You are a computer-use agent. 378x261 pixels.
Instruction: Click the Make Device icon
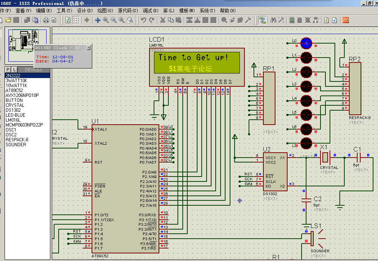(x=232, y=20)
